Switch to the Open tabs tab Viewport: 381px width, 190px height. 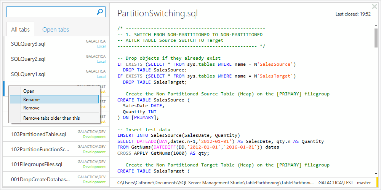pos(56,29)
